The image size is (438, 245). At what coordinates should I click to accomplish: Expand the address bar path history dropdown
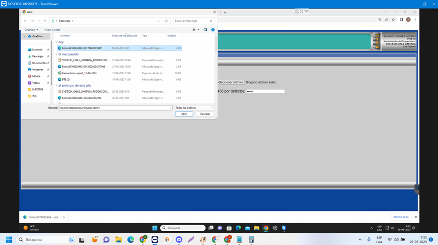point(159,21)
